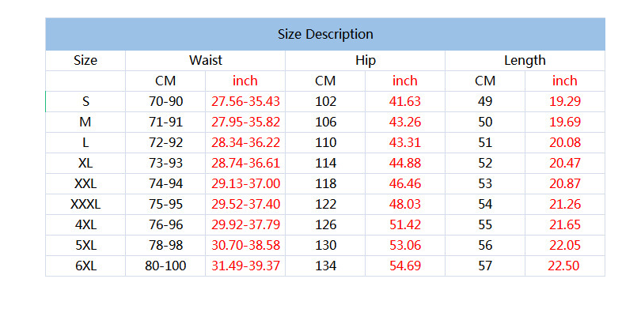Click the Size Description header cell
Viewport: 641px width, 309px height.
coord(325,34)
